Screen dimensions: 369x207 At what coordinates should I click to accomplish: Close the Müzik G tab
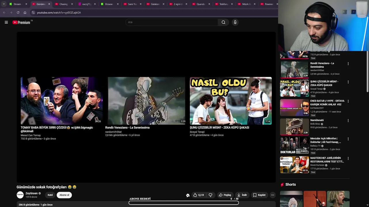click(x=255, y=4)
